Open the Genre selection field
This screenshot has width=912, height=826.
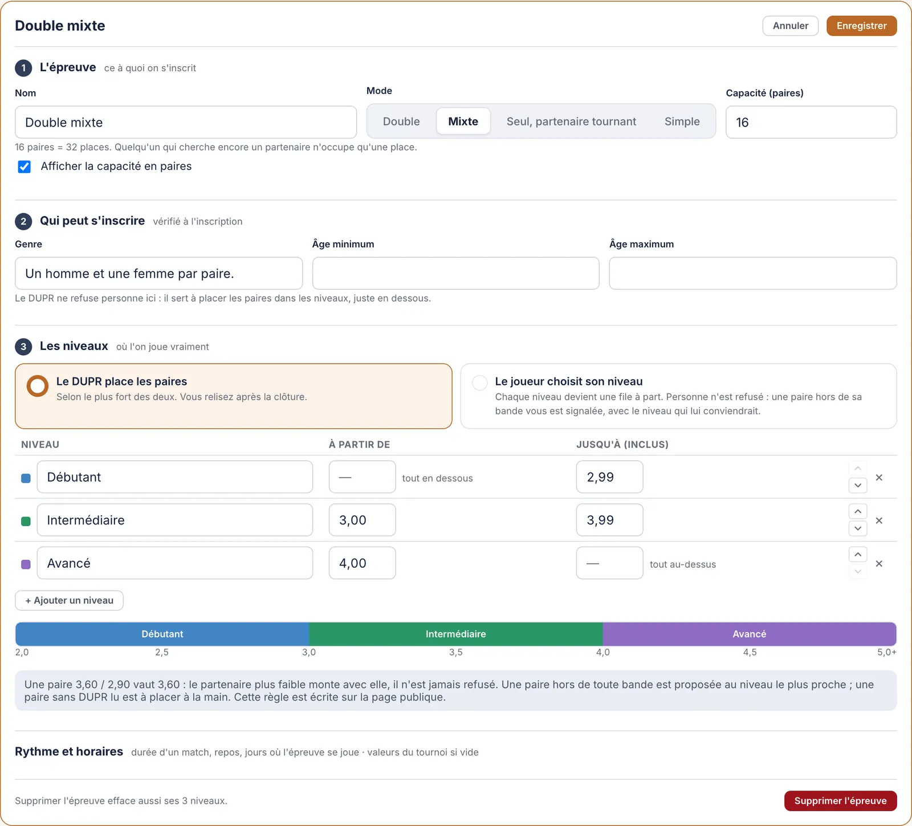(x=158, y=274)
